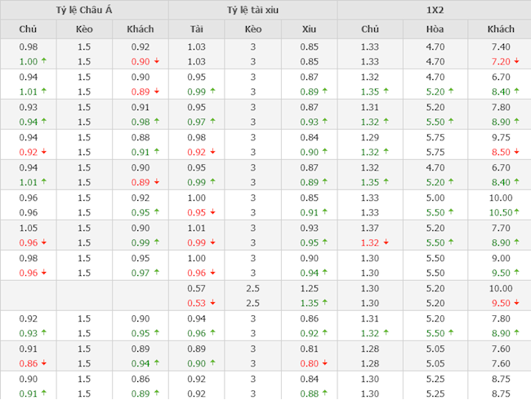Select the Tỷ lệ tài xỉu header
This screenshot has width=531, height=400.
click(252, 10)
